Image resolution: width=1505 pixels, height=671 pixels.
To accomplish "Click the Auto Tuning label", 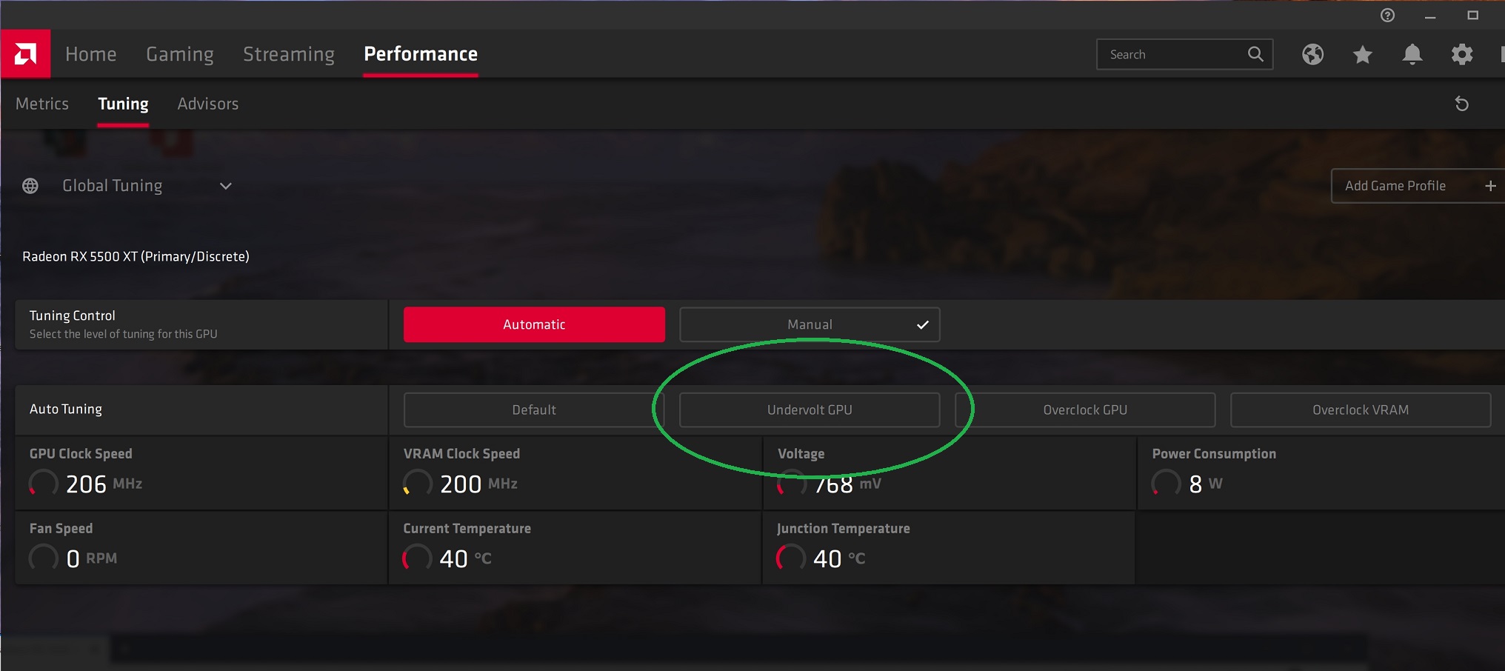I will point(66,409).
